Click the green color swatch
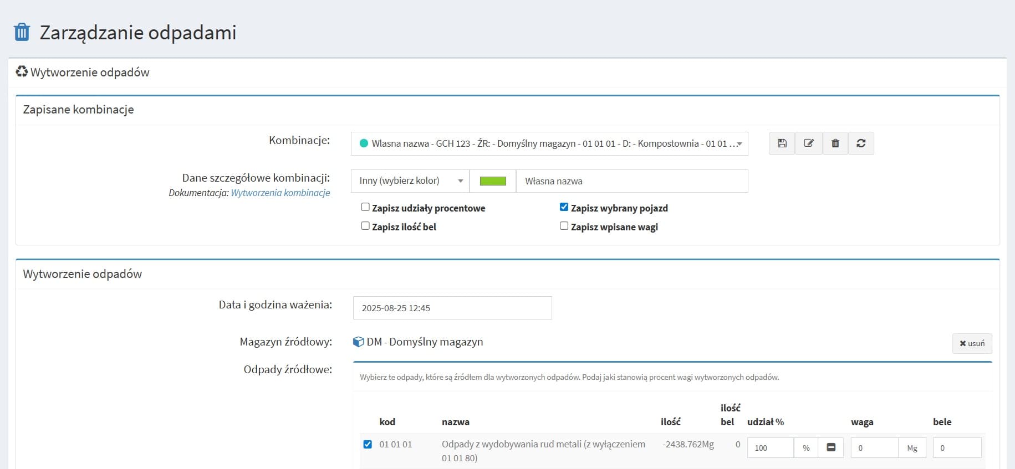 pos(492,181)
